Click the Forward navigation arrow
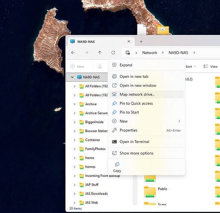 coord(86,53)
